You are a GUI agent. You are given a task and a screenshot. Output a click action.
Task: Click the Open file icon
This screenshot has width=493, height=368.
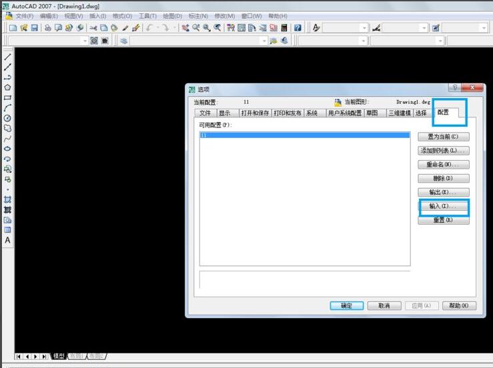click(23, 28)
